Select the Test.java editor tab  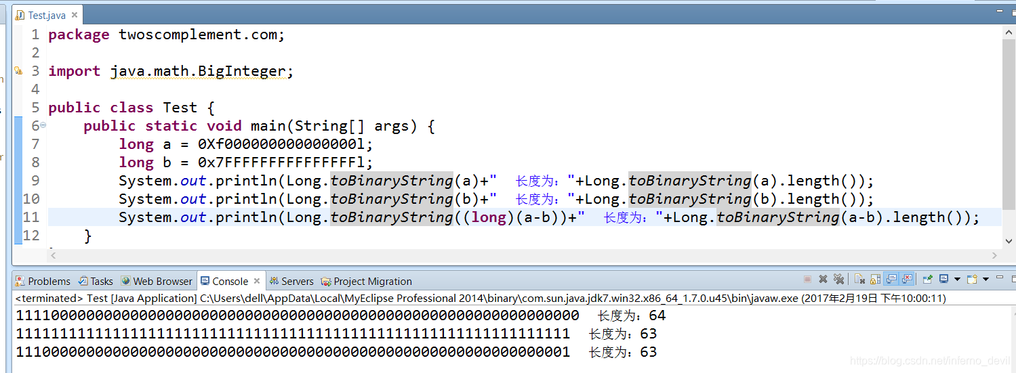47,15
